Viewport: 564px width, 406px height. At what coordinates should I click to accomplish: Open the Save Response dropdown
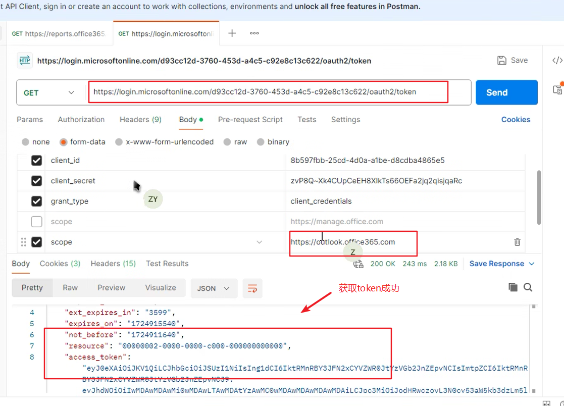click(530, 263)
